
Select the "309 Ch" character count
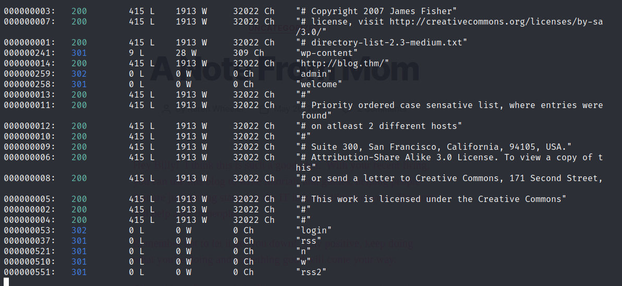[x=249, y=53]
